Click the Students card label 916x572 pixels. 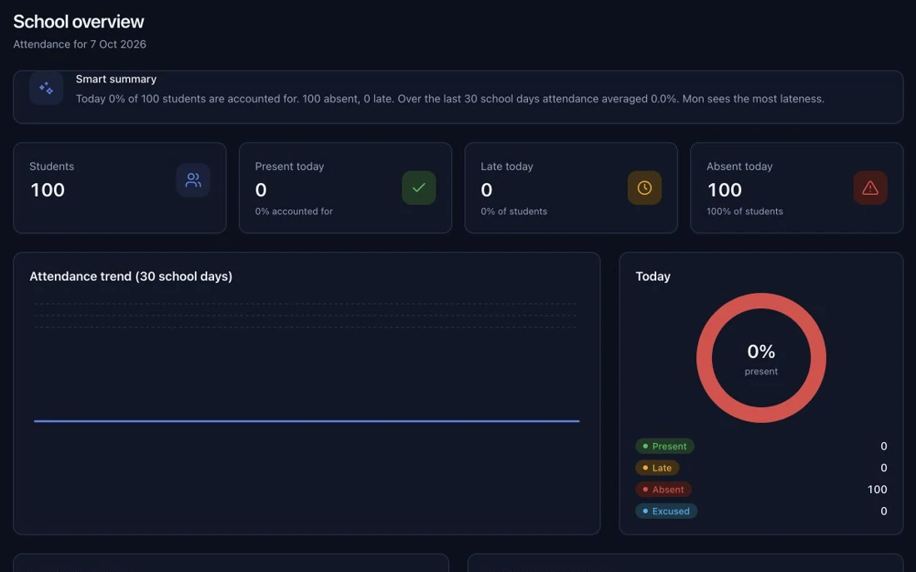[52, 167]
